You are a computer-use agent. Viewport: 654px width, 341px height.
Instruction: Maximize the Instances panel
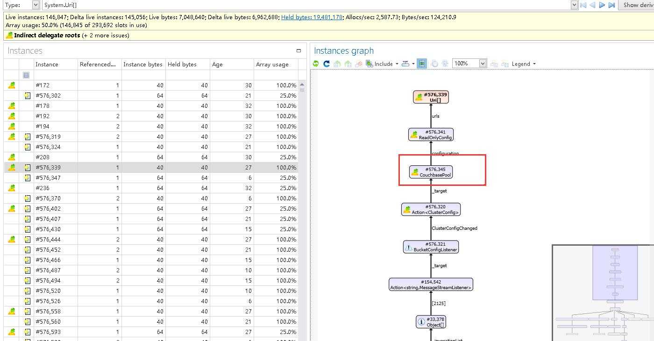(299, 50)
